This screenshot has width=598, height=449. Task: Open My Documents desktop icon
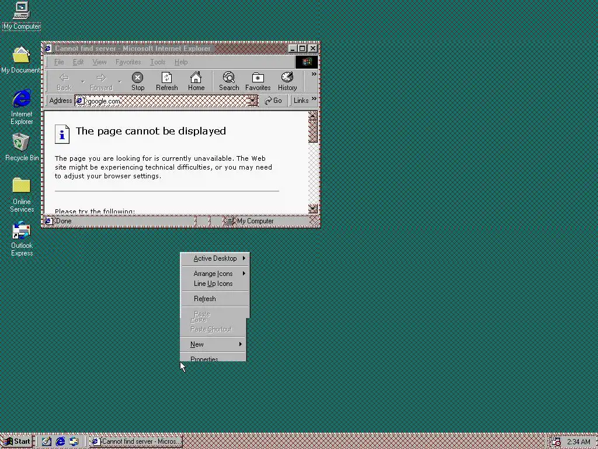(21, 60)
